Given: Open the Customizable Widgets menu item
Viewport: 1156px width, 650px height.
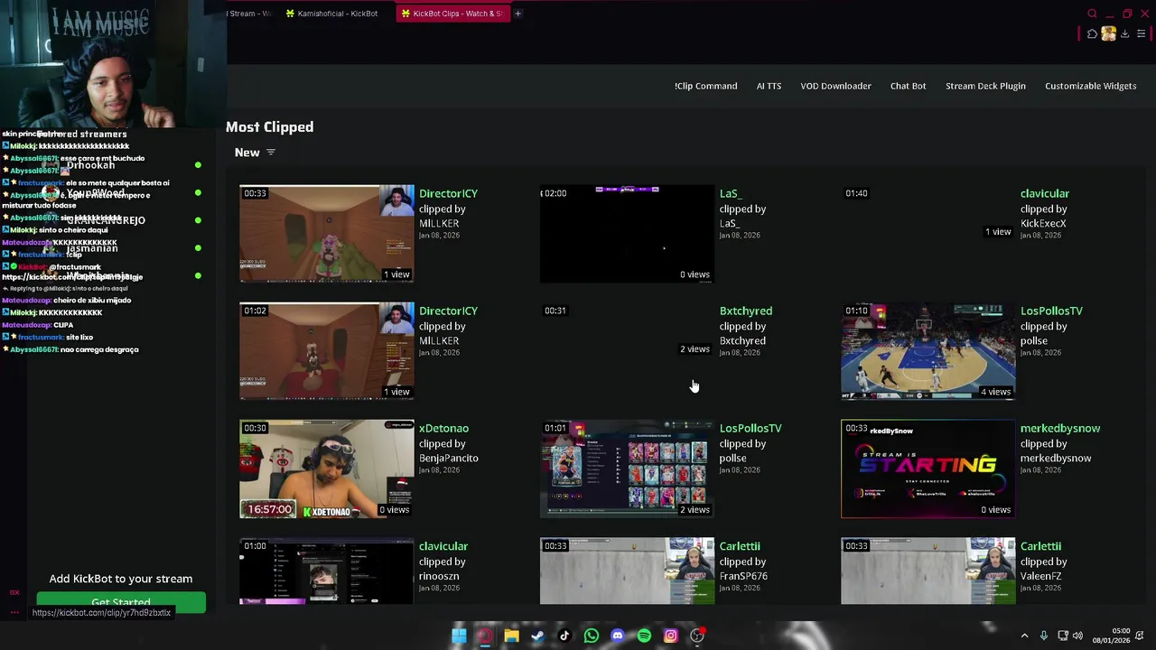Looking at the screenshot, I should coord(1090,86).
